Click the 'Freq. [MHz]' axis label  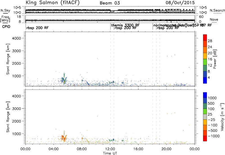(x=5, y=19)
